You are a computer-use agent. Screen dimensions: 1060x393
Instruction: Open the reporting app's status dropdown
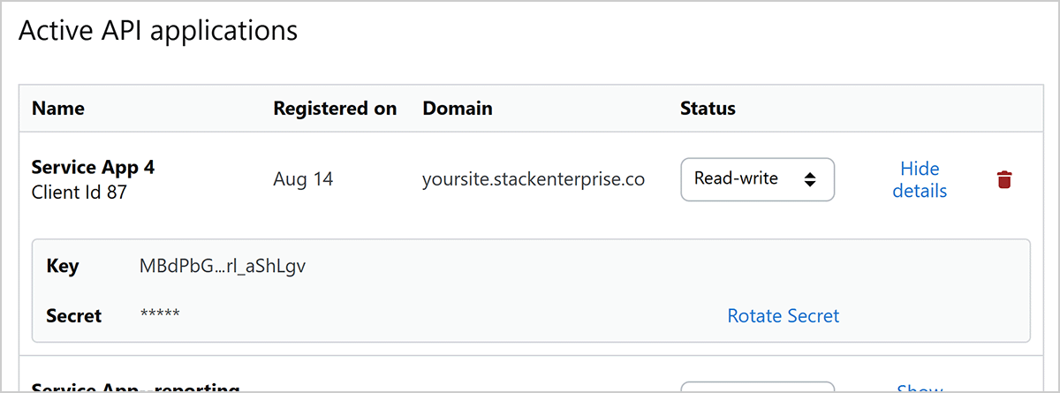pyautogui.click(x=757, y=387)
